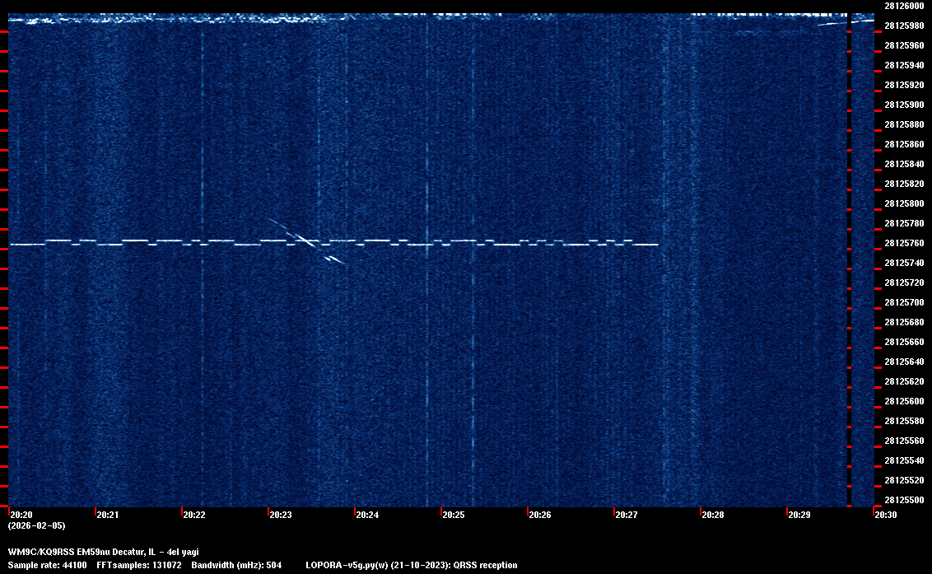Click the date text (2026-02-05)
The height and width of the screenshot is (574, 932).
[36, 525]
